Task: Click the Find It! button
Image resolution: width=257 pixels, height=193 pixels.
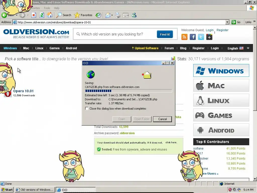Action: pos(165,34)
